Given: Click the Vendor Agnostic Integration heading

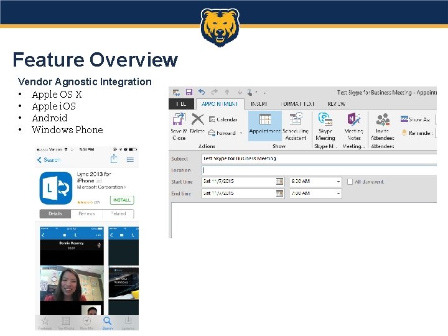Looking at the screenshot, I should [85, 82].
